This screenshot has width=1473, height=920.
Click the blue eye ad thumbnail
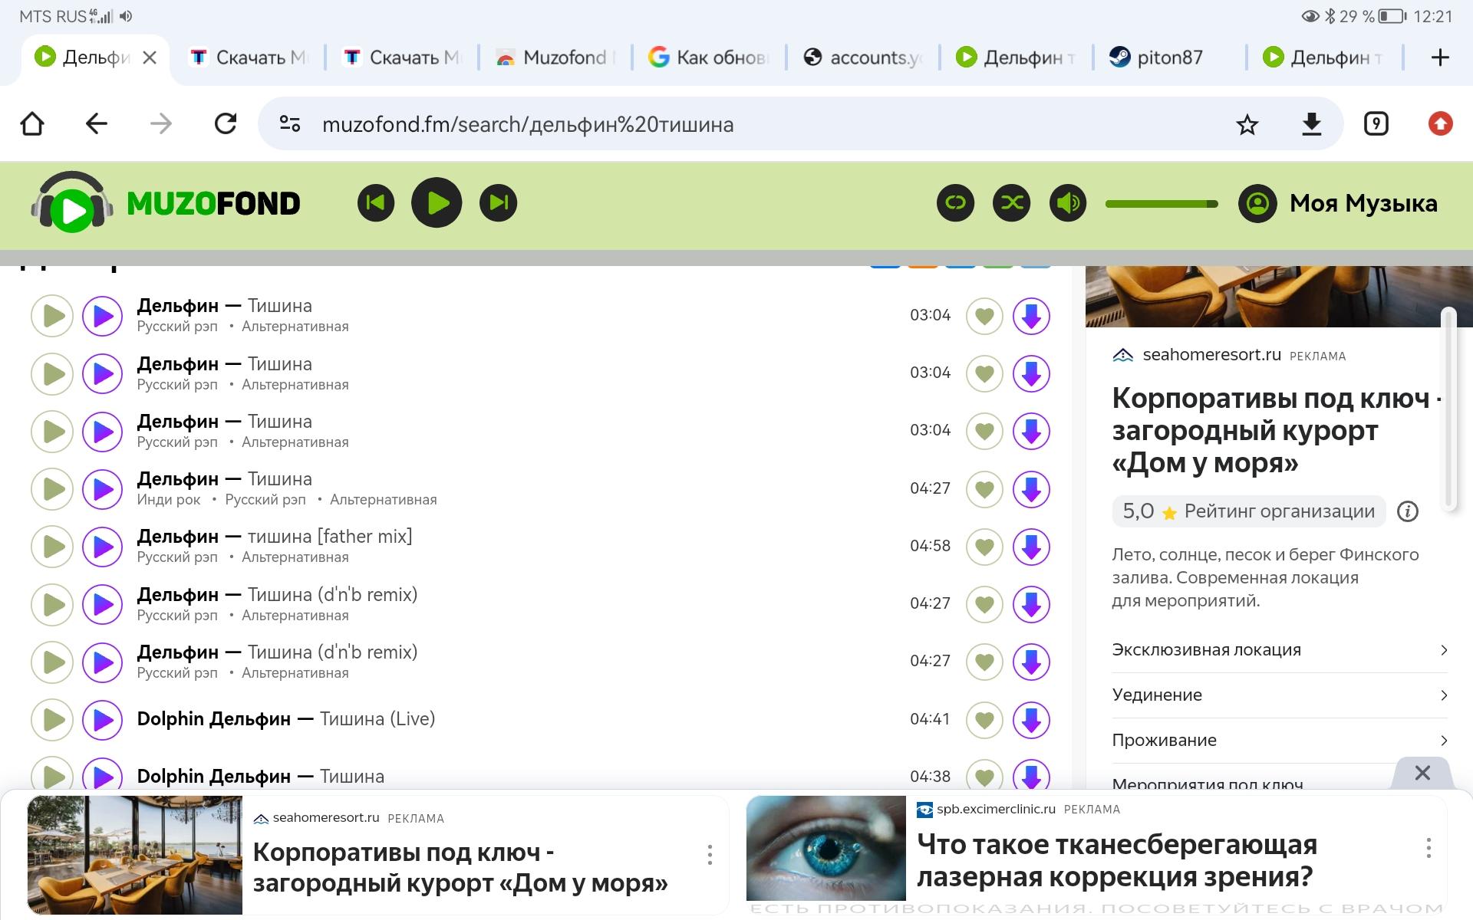click(826, 848)
